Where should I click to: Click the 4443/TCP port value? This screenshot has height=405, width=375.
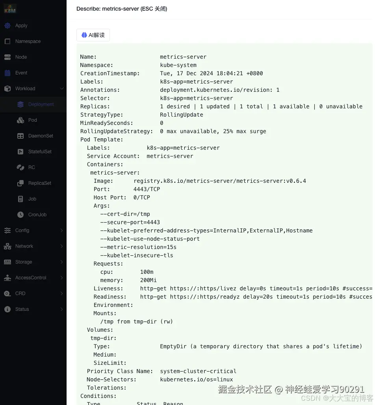click(x=147, y=189)
